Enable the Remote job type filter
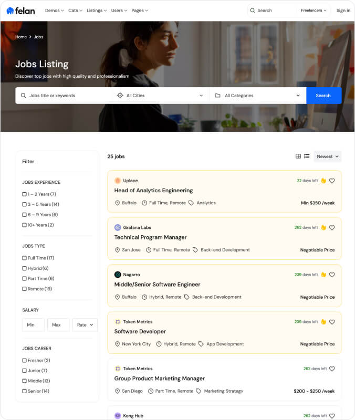Viewport: 355px width, 420px height. [x=24, y=289]
